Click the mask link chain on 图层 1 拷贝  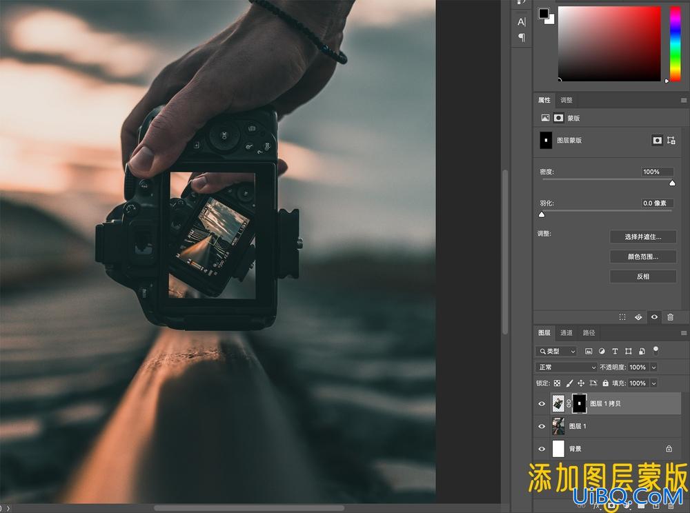point(569,403)
